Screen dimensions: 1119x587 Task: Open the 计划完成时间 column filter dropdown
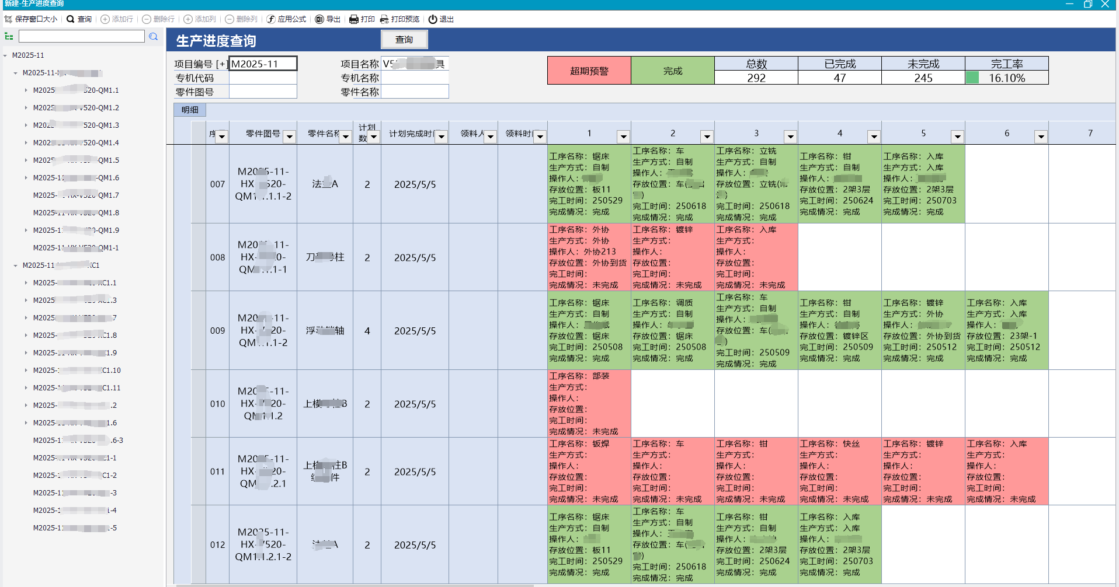[x=442, y=137]
